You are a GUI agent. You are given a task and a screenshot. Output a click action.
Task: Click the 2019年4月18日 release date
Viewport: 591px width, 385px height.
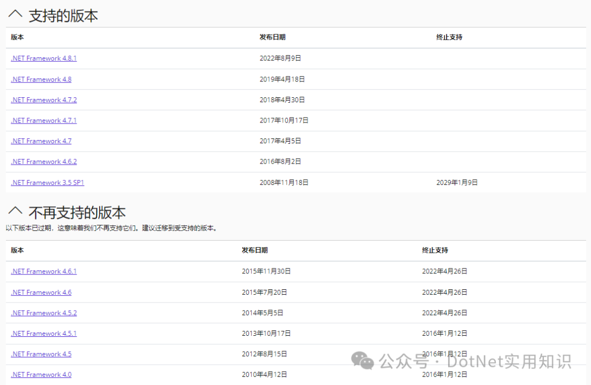tap(282, 79)
